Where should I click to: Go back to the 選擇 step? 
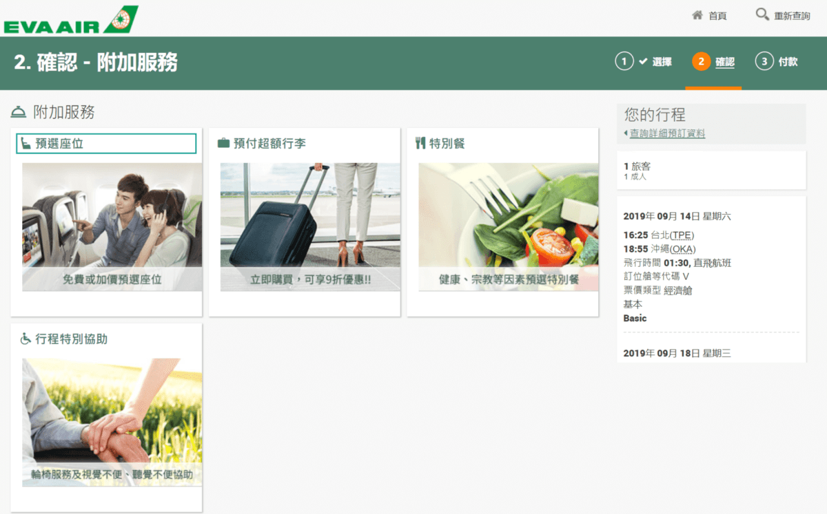pyautogui.click(x=662, y=62)
